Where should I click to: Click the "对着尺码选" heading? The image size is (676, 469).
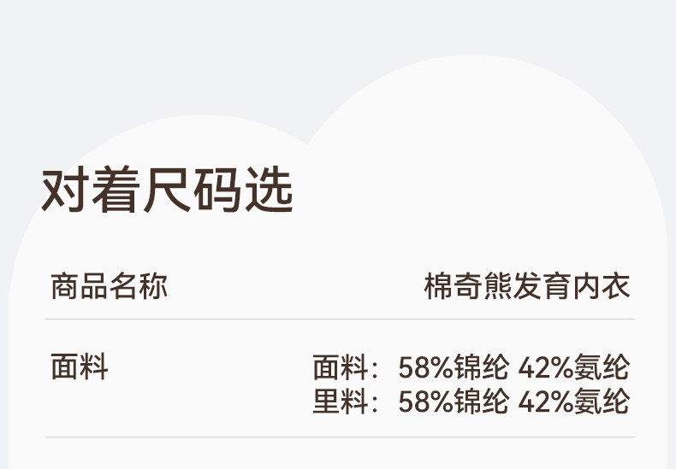(168, 192)
